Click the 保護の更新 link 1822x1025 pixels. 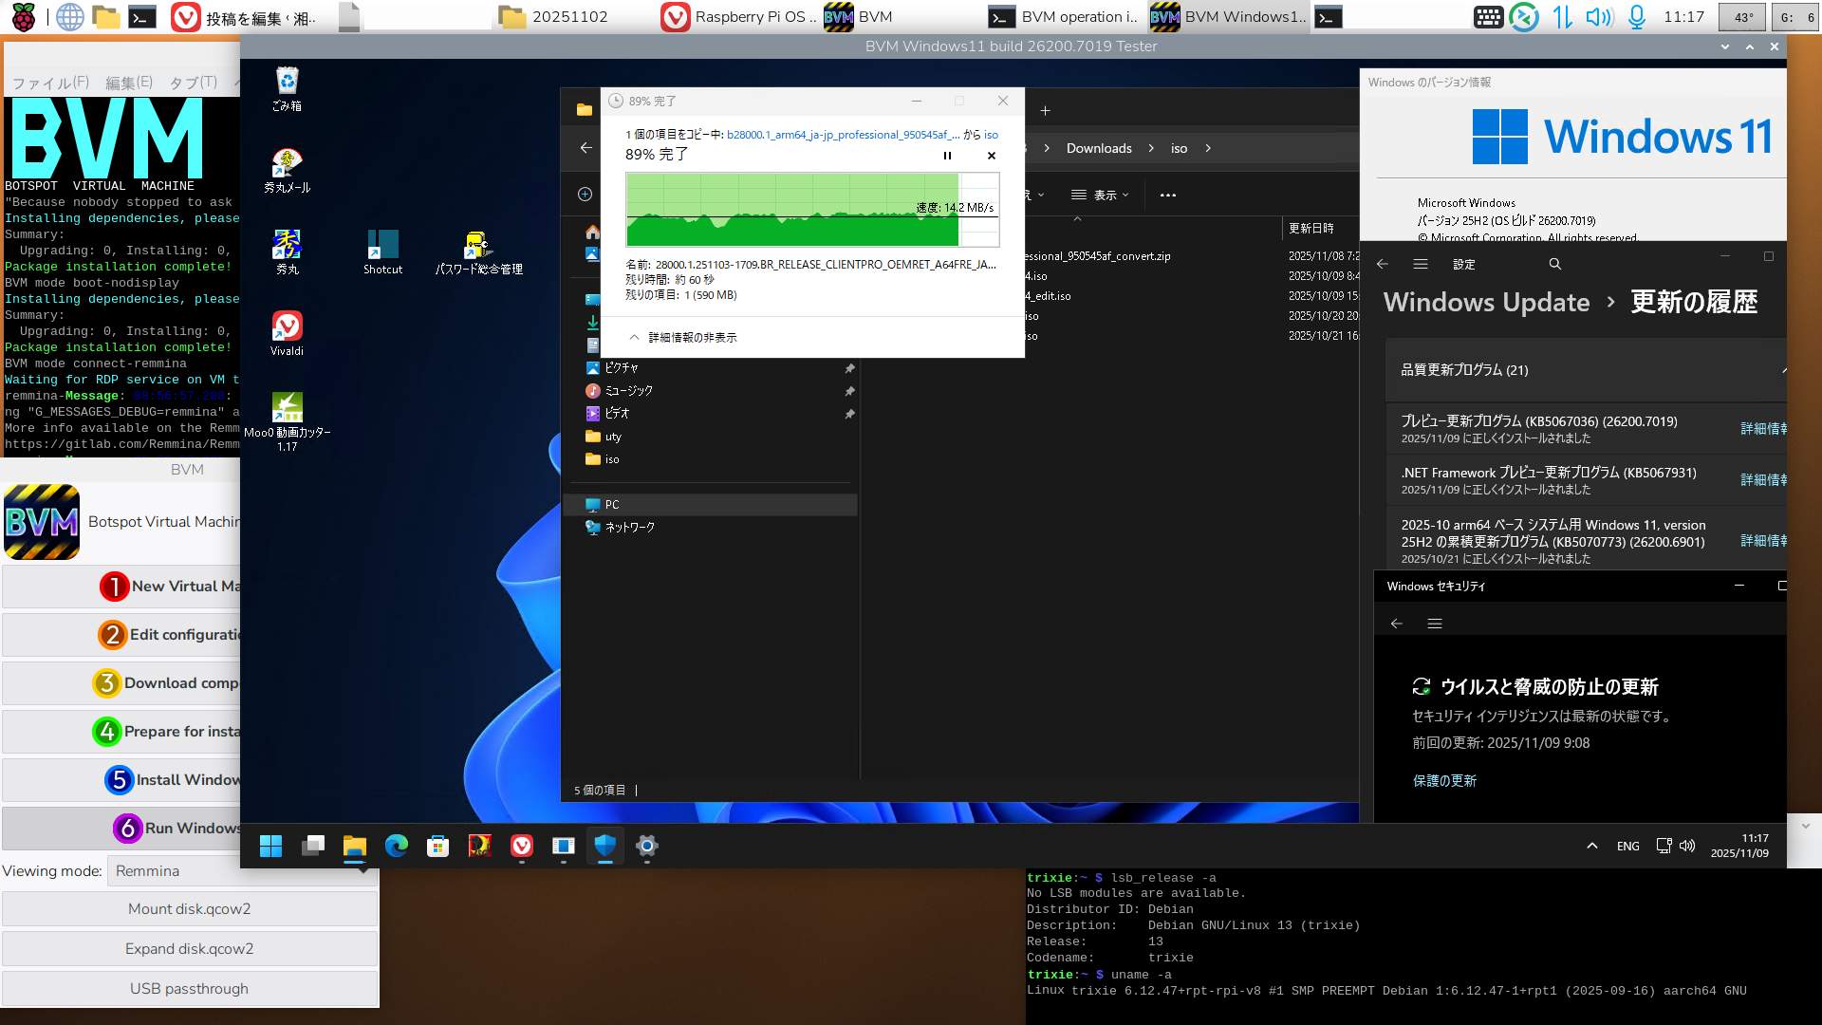pyautogui.click(x=1443, y=780)
